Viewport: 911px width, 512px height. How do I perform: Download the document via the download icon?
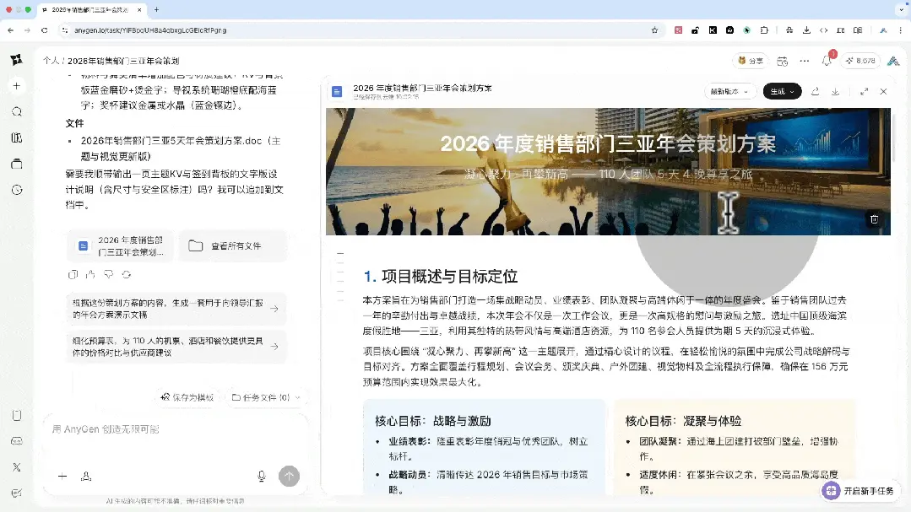[x=836, y=91]
